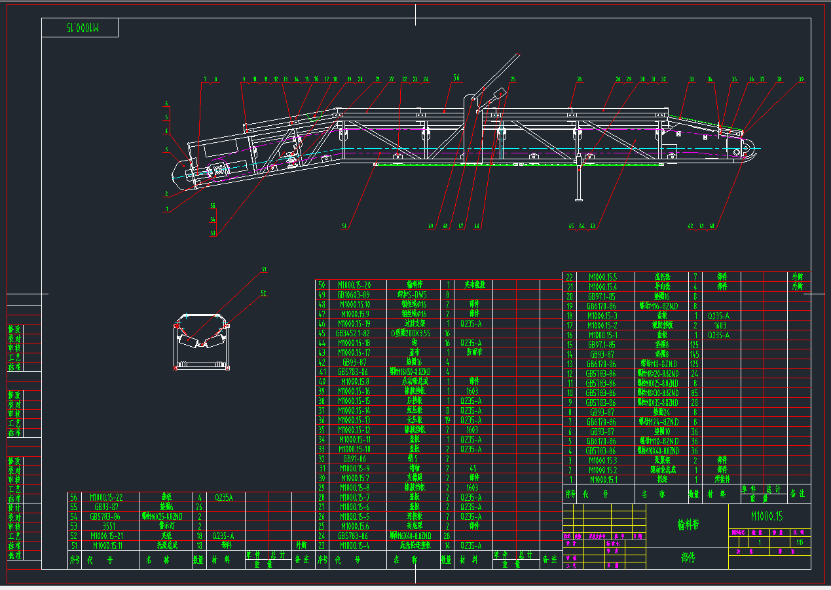Viewport: 831px width, 590px height.
Task: Click code M1000.15-17 in row 43
Action: pos(354,353)
